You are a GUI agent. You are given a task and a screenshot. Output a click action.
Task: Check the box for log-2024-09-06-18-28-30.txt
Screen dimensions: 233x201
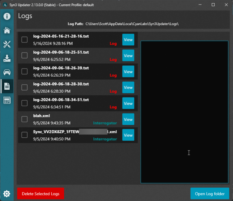25,87
